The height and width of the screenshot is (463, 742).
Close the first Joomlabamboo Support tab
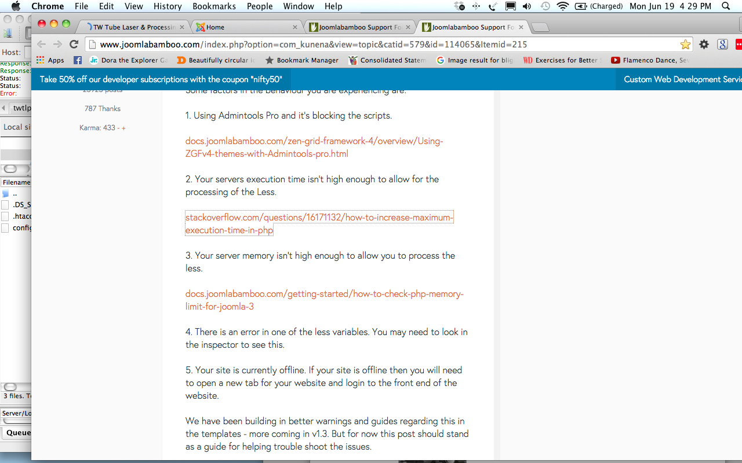click(x=408, y=27)
